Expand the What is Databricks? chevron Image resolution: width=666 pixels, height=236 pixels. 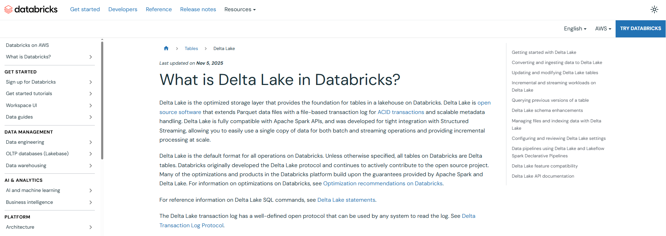click(91, 57)
